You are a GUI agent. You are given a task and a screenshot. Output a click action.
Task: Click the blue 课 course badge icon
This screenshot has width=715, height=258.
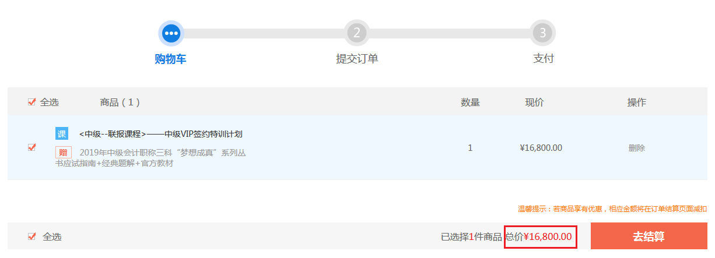(62, 133)
